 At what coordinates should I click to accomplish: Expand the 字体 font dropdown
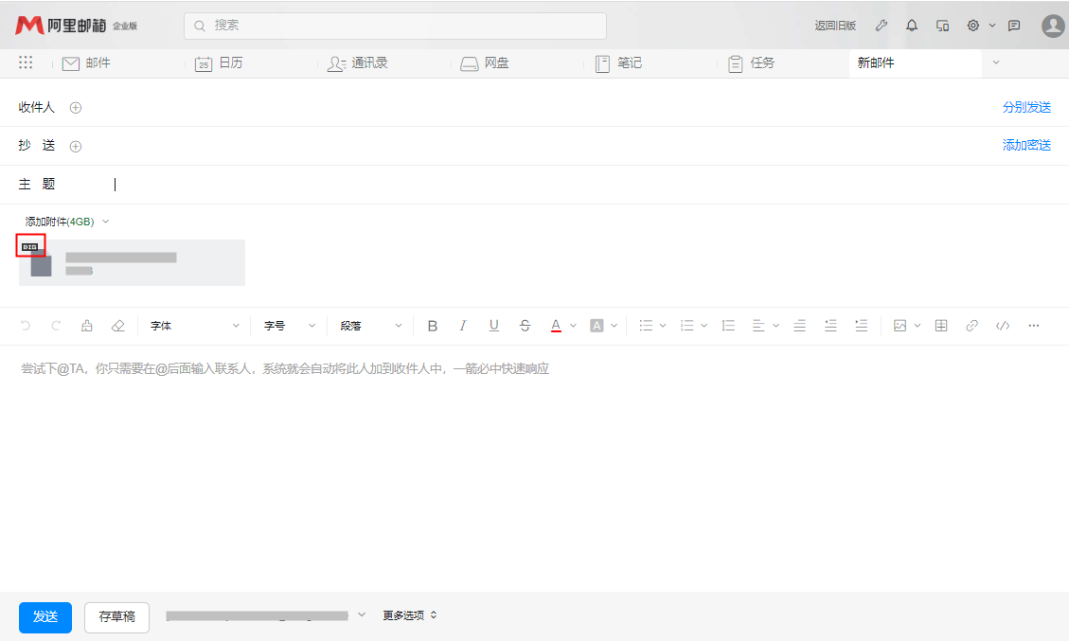click(195, 326)
